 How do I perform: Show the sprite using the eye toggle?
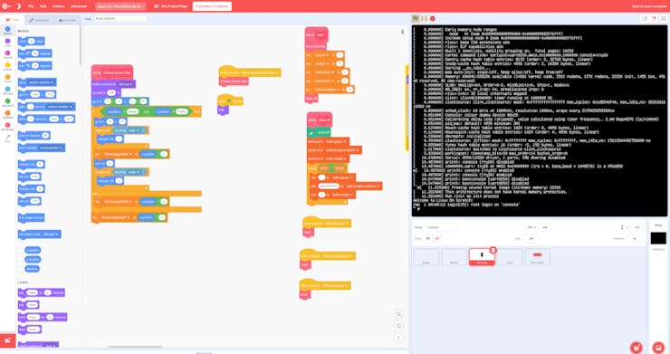[428, 239]
